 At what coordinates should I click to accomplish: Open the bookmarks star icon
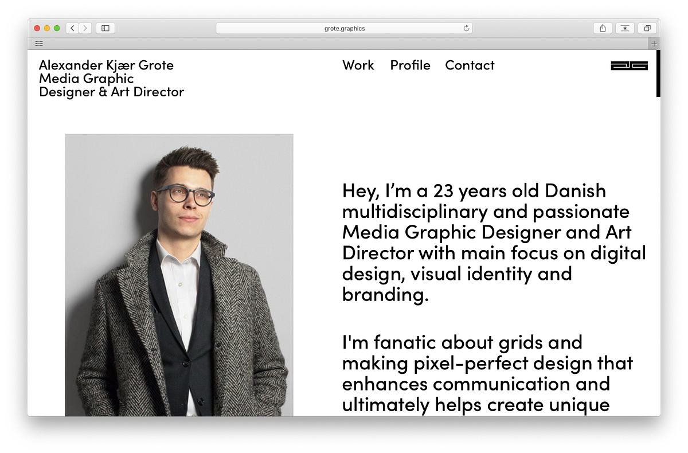coord(625,27)
